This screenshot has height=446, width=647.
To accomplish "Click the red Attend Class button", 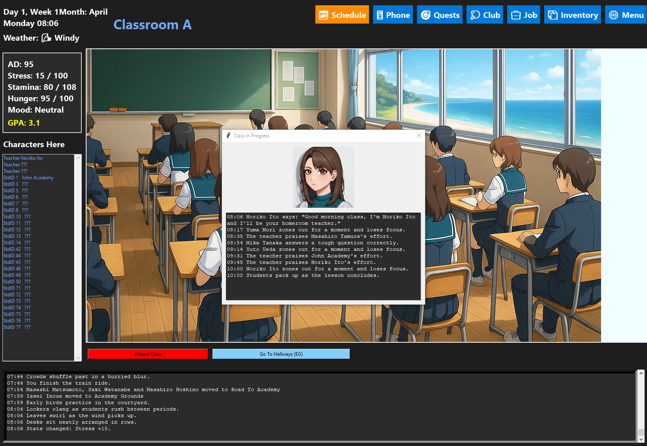I will 148,354.
